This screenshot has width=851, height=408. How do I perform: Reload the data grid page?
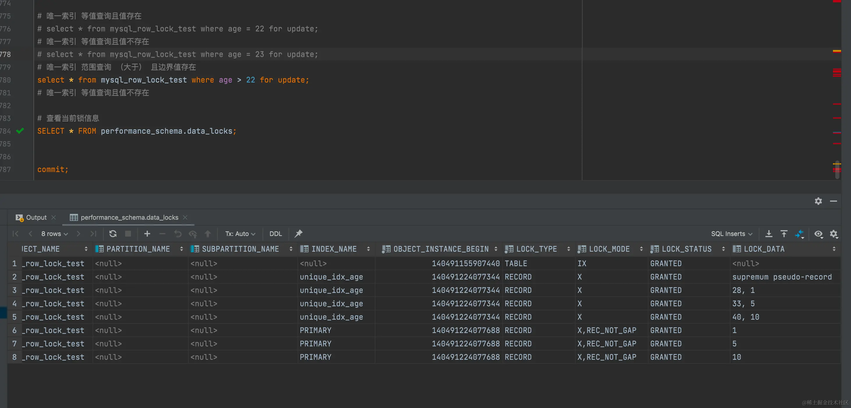coord(113,234)
